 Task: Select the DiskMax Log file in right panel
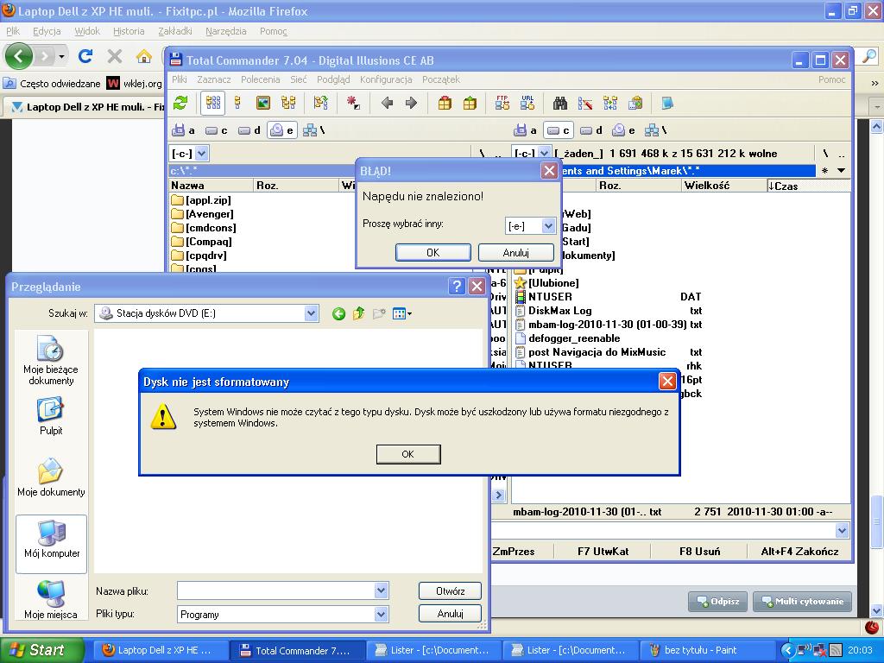[x=610, y=311]
